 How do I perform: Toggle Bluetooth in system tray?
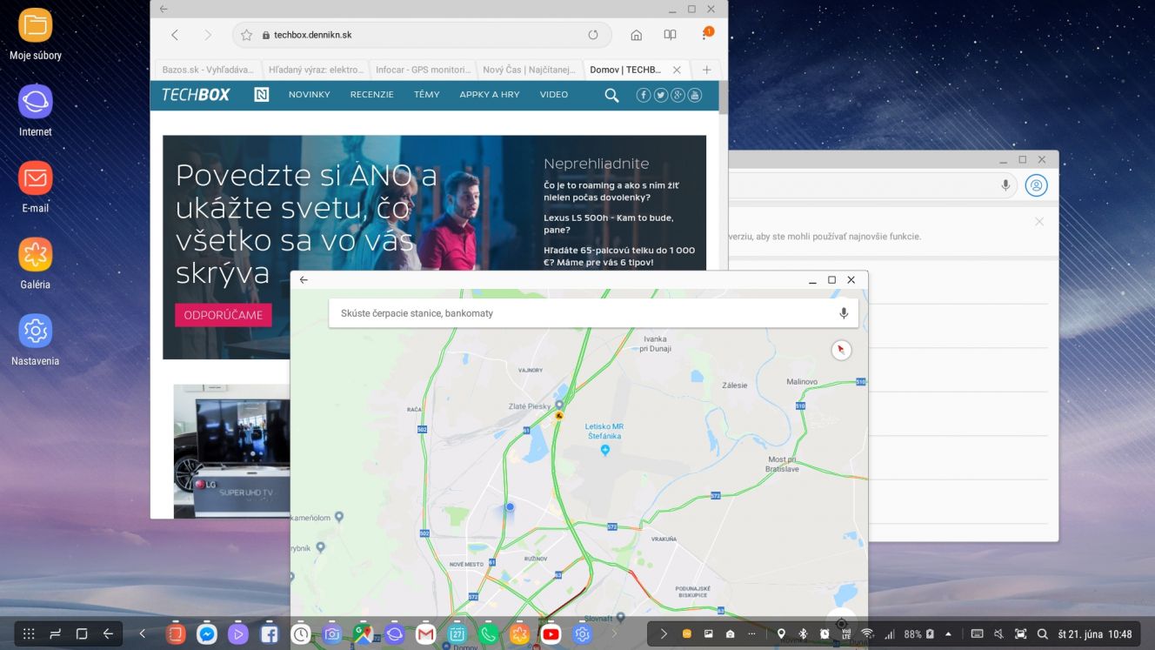click(804, 634)
